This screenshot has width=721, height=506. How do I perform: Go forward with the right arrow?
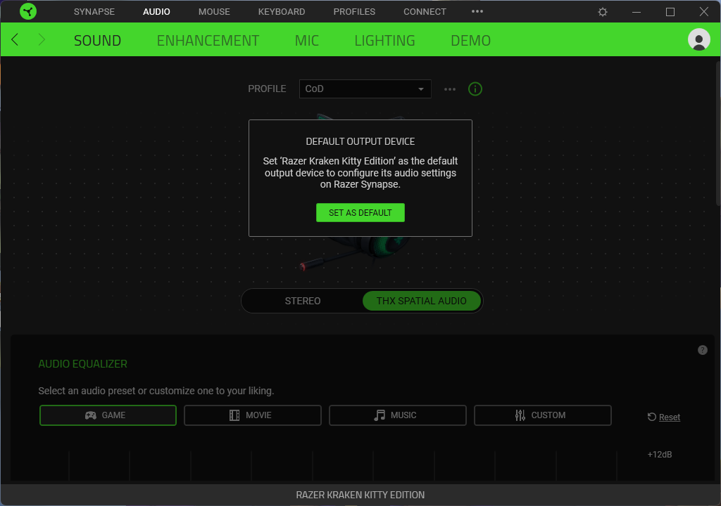point(42,40)
